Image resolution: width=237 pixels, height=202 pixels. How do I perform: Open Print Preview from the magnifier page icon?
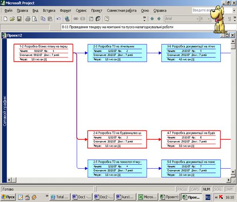35,19
